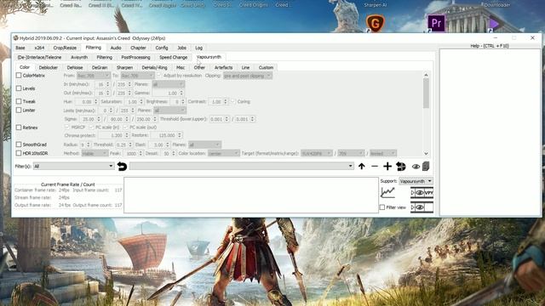Click the eye icon next to the film icon

click(416, 167)
